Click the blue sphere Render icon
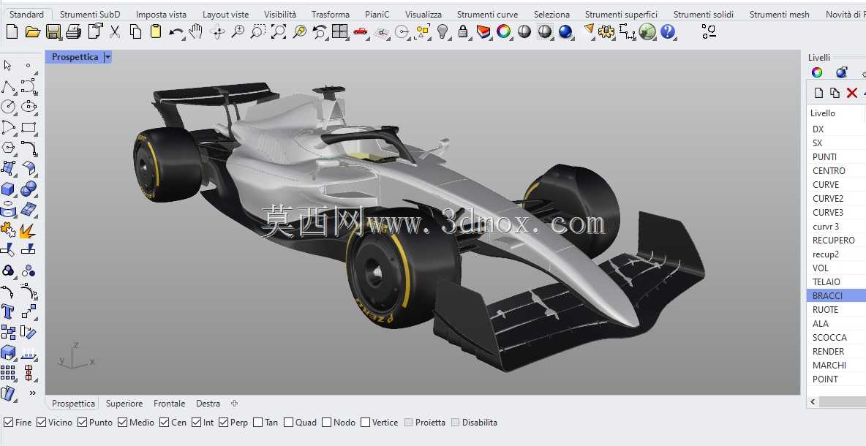 [565, 32]
